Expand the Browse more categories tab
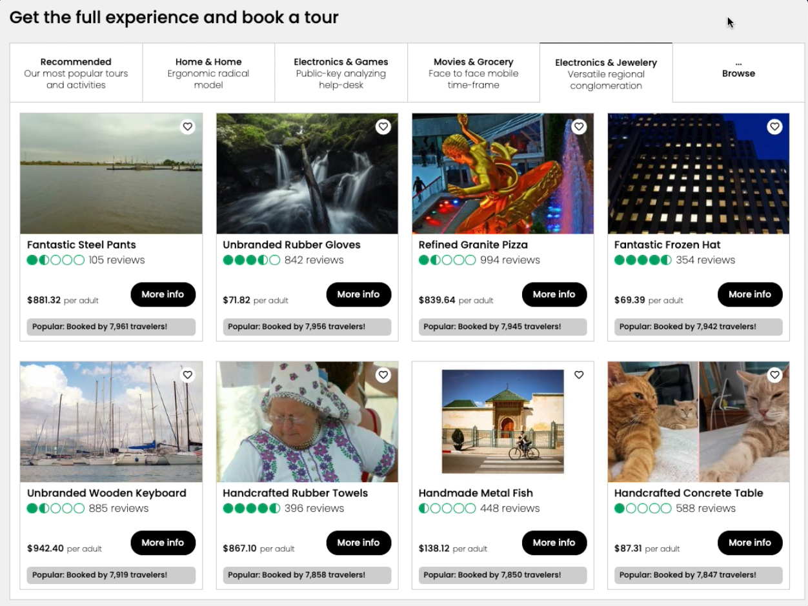This screenshot has height=606, width=808. pyautogui.click(x=738, y=73)
